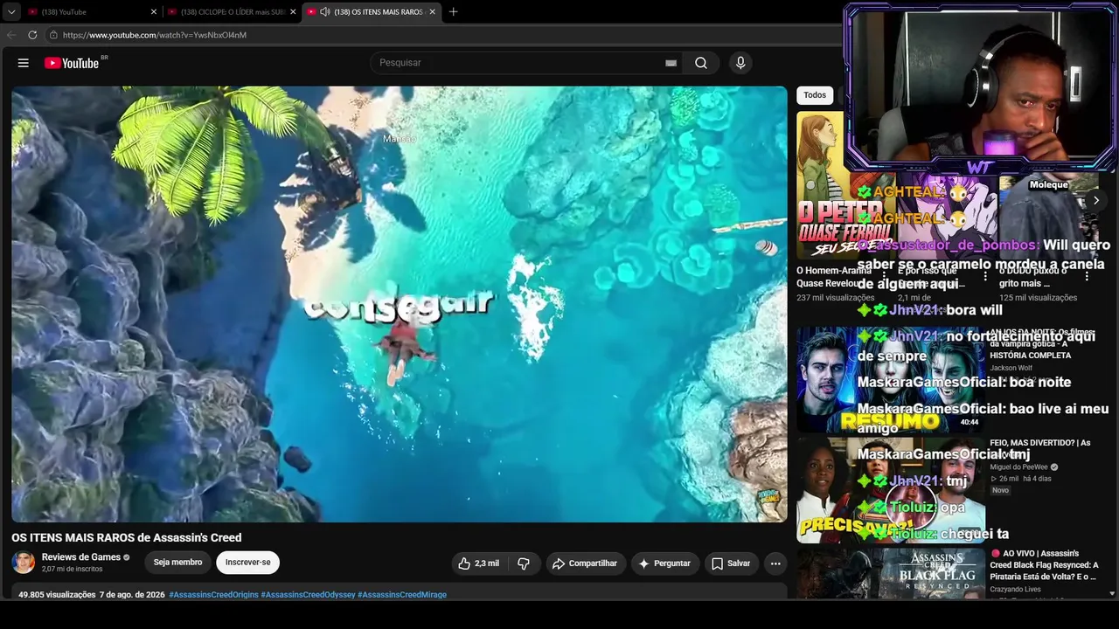1119x629 pixels.
Task: Close the "OS ITENS MAIS RAROS" tab
Action: (432, 12)
